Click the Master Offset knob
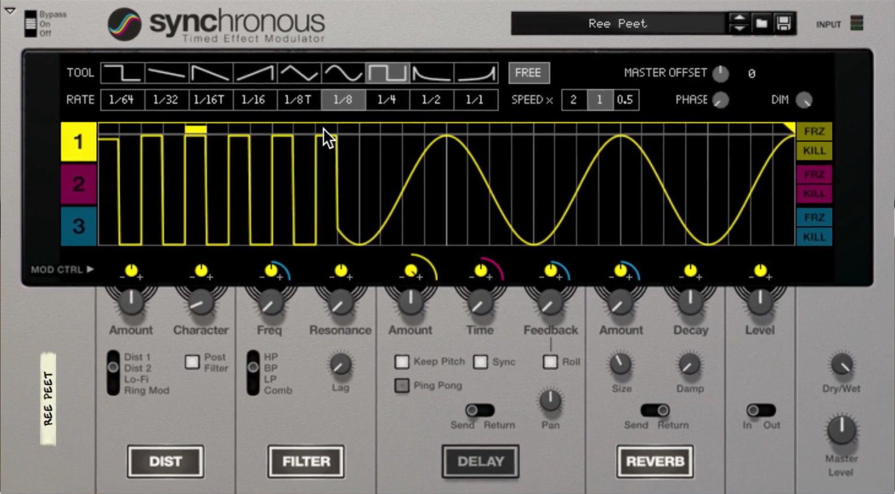895x494 pixels. (721, 73)
